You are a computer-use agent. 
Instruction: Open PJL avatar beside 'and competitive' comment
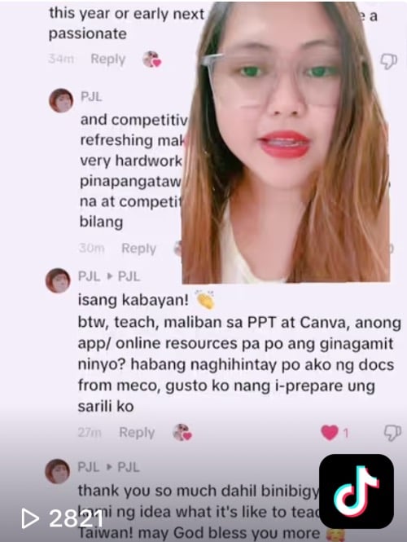coord(61,100)
